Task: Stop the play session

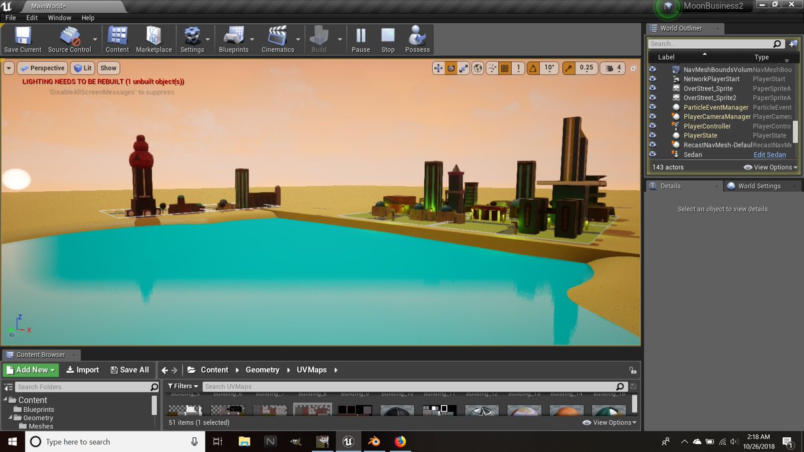Action: pyautogui.click(x=388, y=40)
